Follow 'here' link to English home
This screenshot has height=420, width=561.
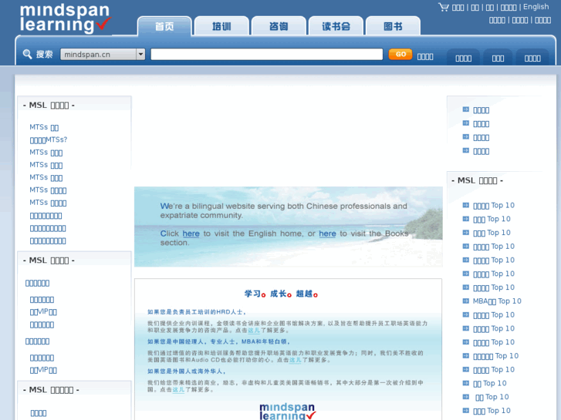tap(191, 234)
